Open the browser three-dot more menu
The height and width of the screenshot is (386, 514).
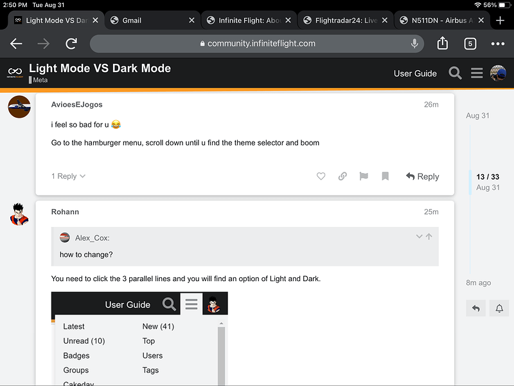point(497,44)
